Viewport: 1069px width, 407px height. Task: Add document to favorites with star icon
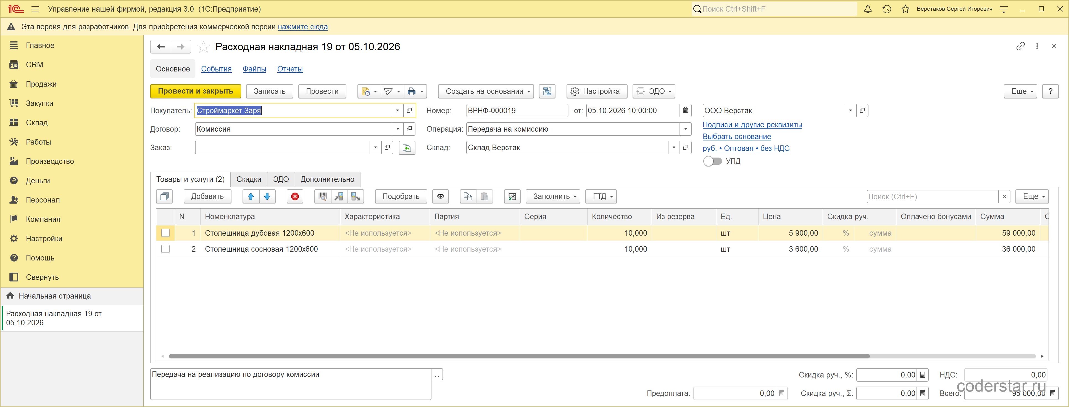coord(203,47)
